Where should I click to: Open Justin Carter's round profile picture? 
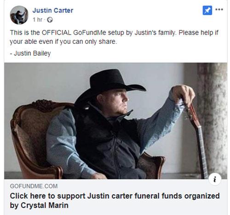(x=19, y=15)
